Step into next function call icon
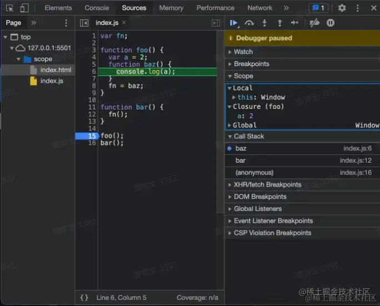The height and width of the screenshot is (306, 380). click(x=264, y=23)
